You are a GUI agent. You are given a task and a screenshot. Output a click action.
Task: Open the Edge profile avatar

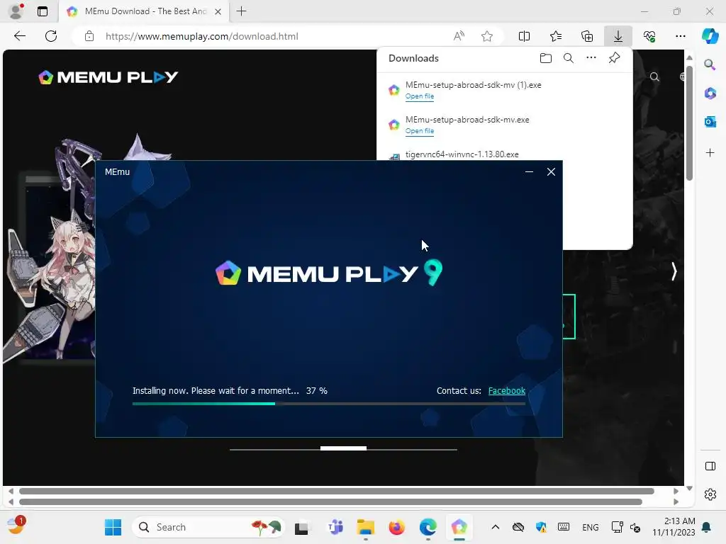[16, 11]
